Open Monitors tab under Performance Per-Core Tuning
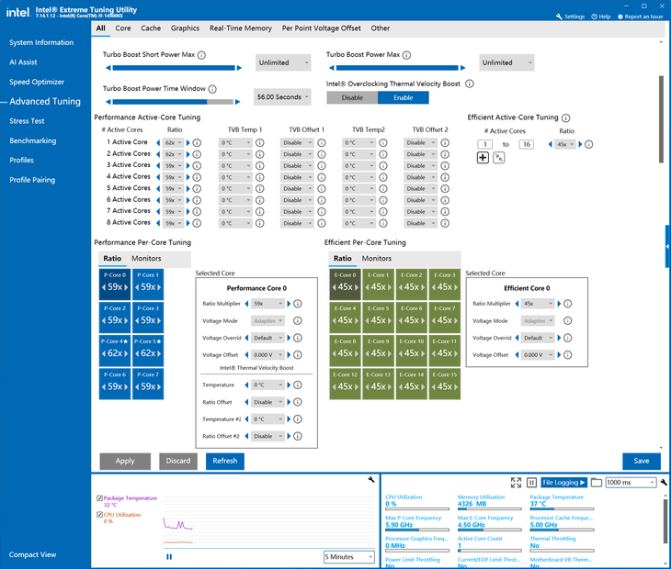671x569 pixels. pyautogui.click(x=146, y=259)
